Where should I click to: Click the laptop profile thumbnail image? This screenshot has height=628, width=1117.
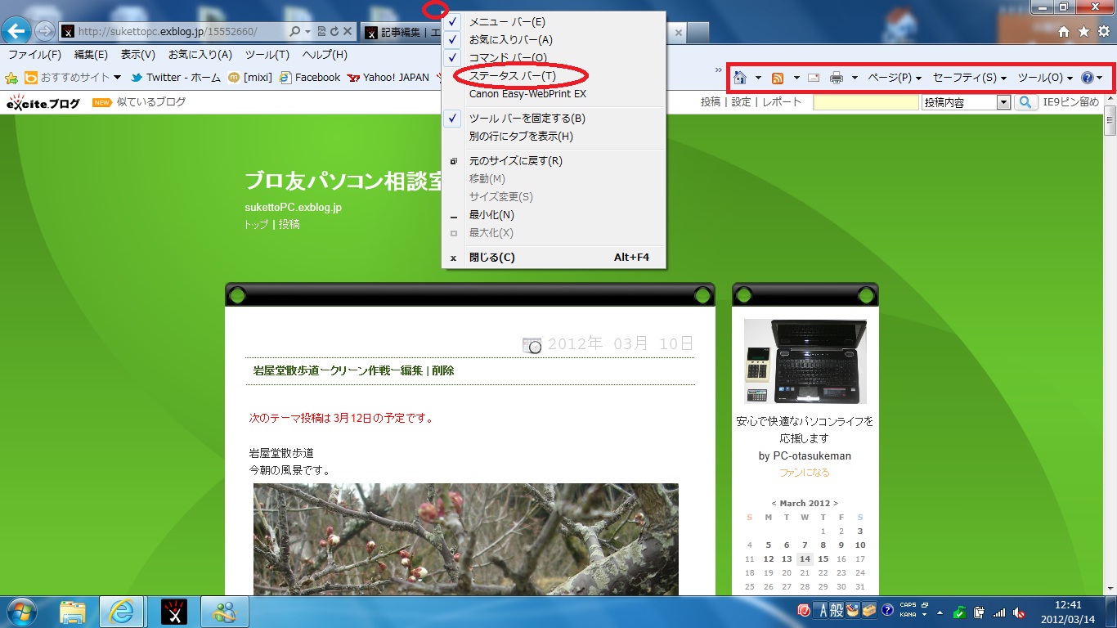pos(805,361)
